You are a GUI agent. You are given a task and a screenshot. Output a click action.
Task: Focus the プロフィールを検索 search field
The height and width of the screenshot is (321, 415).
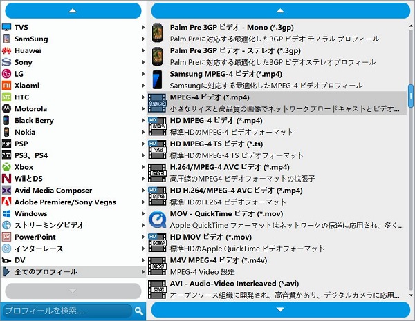(x=67, y=311)
